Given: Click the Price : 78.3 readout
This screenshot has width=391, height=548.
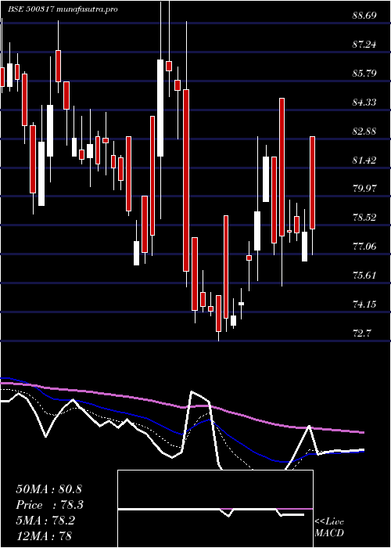Looking at the screenshot, I should [49, 505].
